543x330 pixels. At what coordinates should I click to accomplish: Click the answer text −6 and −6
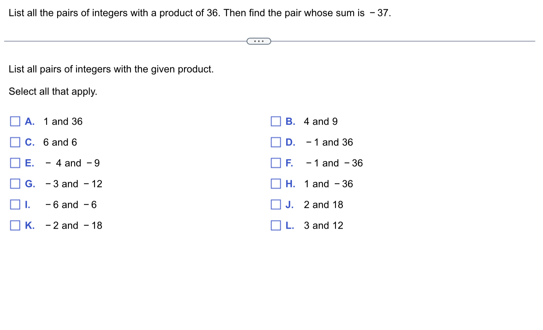(71, 205)
